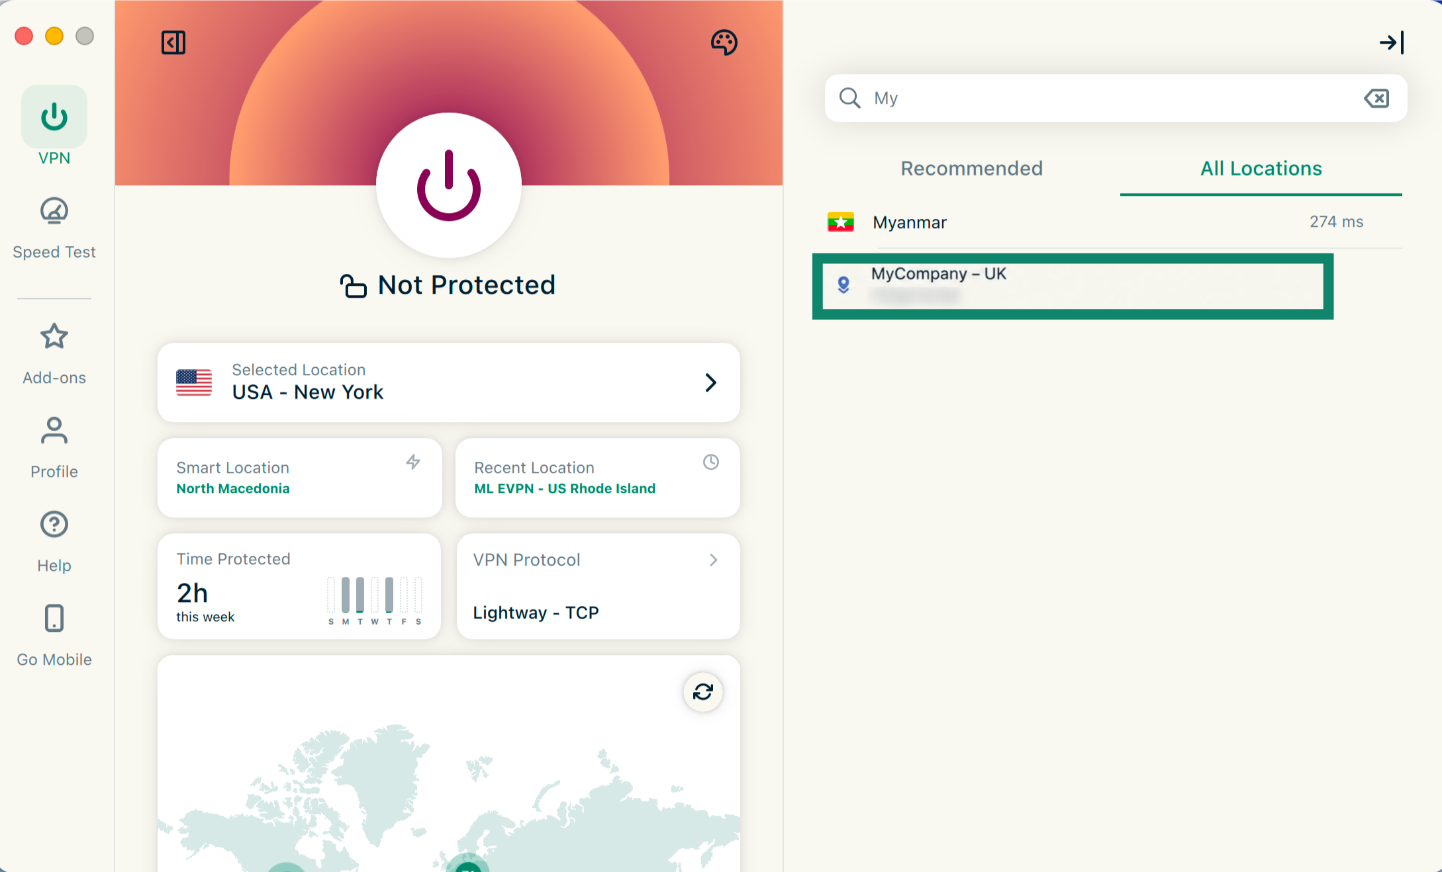Open the Selected Location USA - New York card

click(449, 382)
